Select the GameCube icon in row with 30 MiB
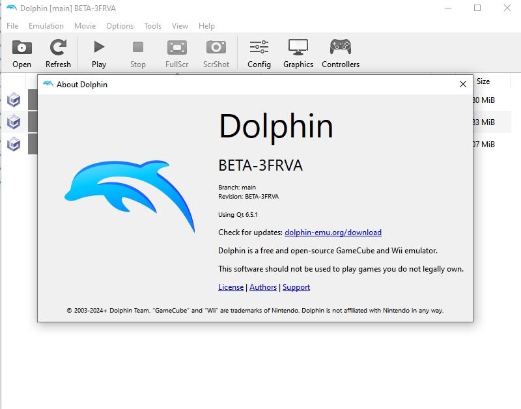 tap(14, 100)
